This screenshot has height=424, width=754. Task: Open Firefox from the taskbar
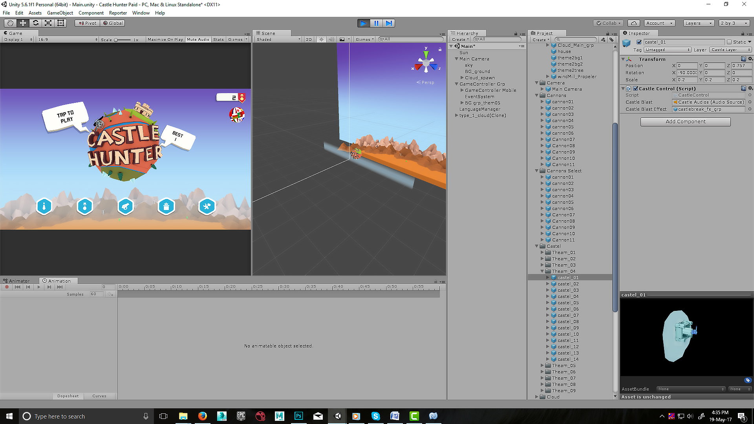click(x=203, y=416)
